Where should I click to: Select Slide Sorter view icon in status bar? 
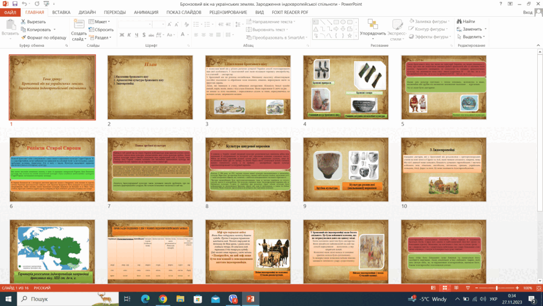pos(445,288)
